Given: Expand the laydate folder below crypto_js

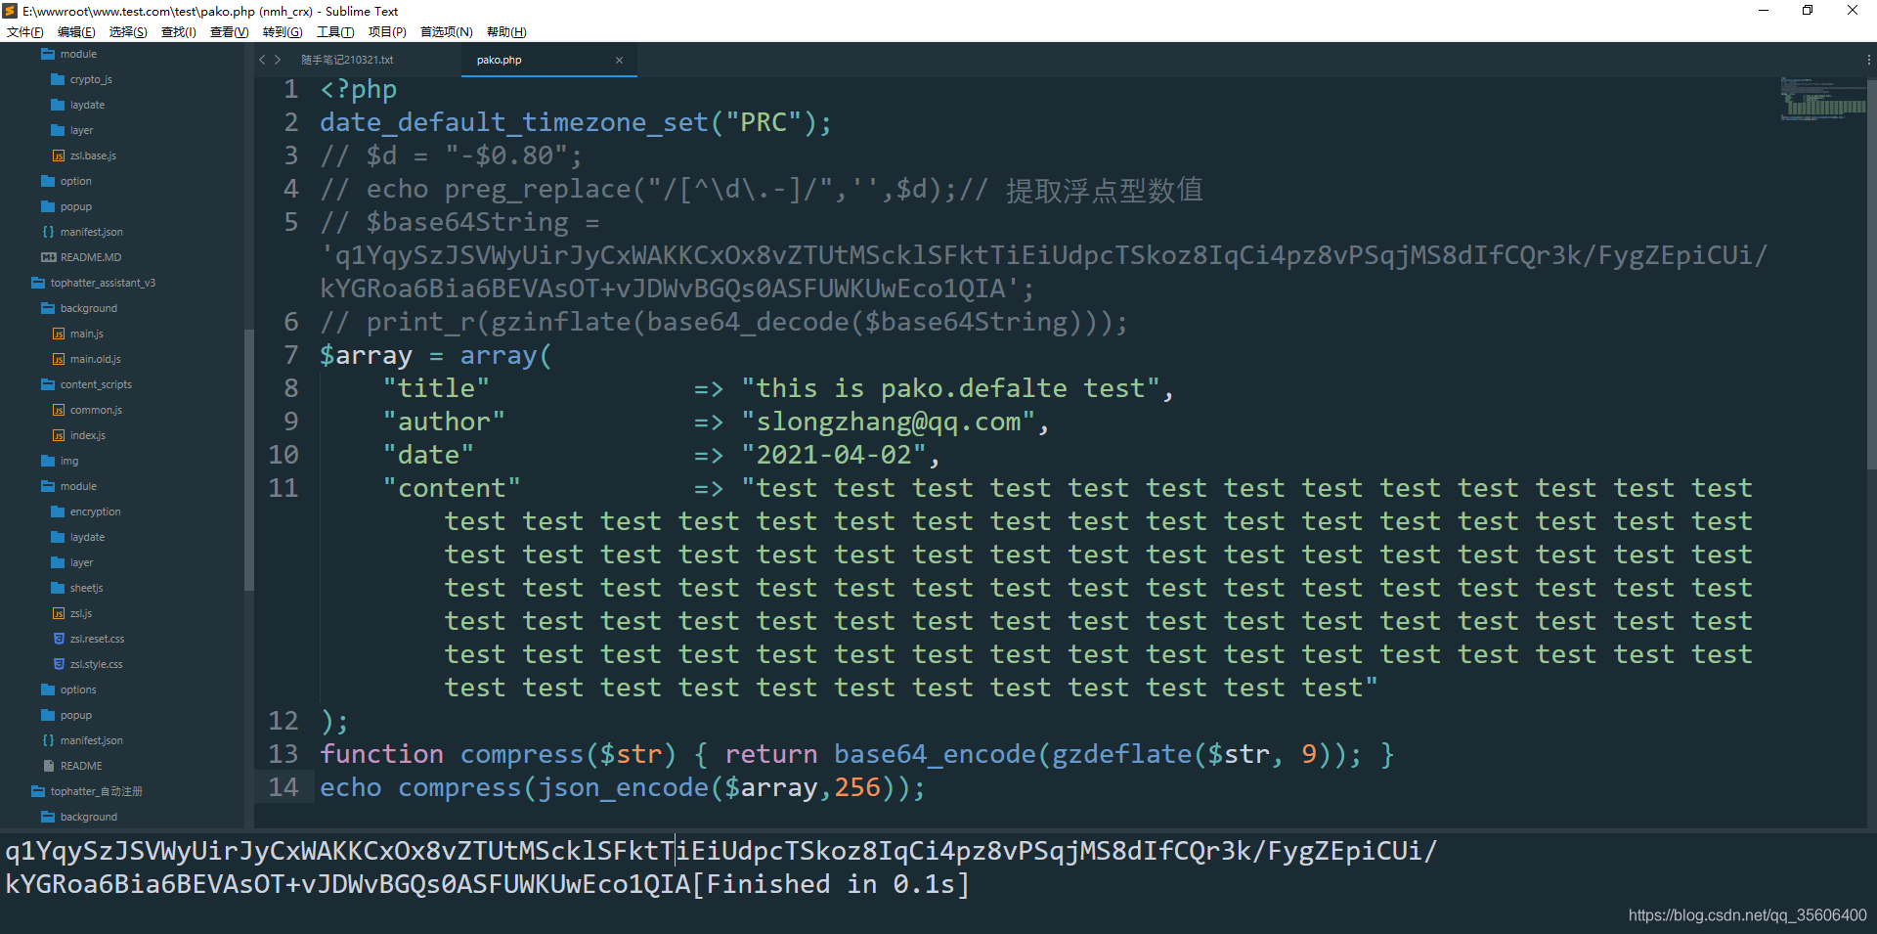Looking at the screenshot, I should (86, 105).
